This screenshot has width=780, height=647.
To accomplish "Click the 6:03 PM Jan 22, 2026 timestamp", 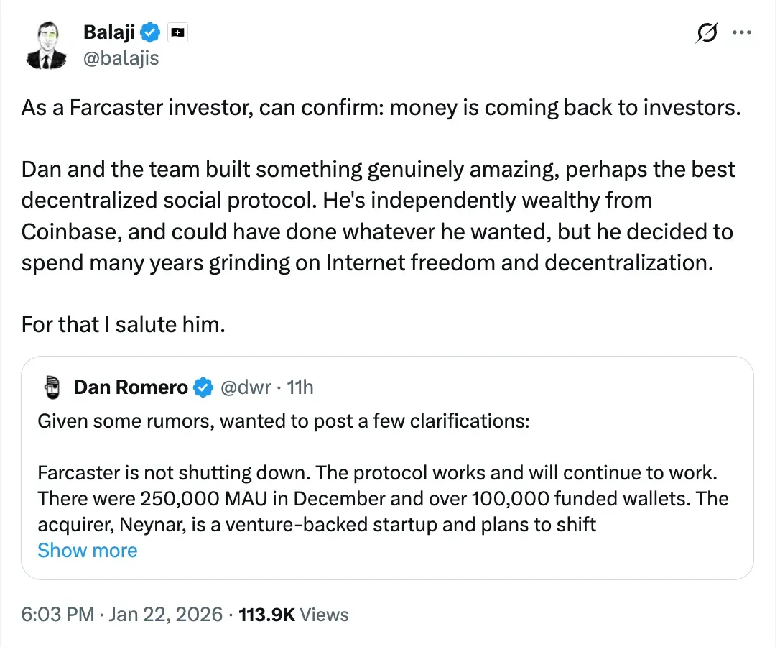I will 121,615.
